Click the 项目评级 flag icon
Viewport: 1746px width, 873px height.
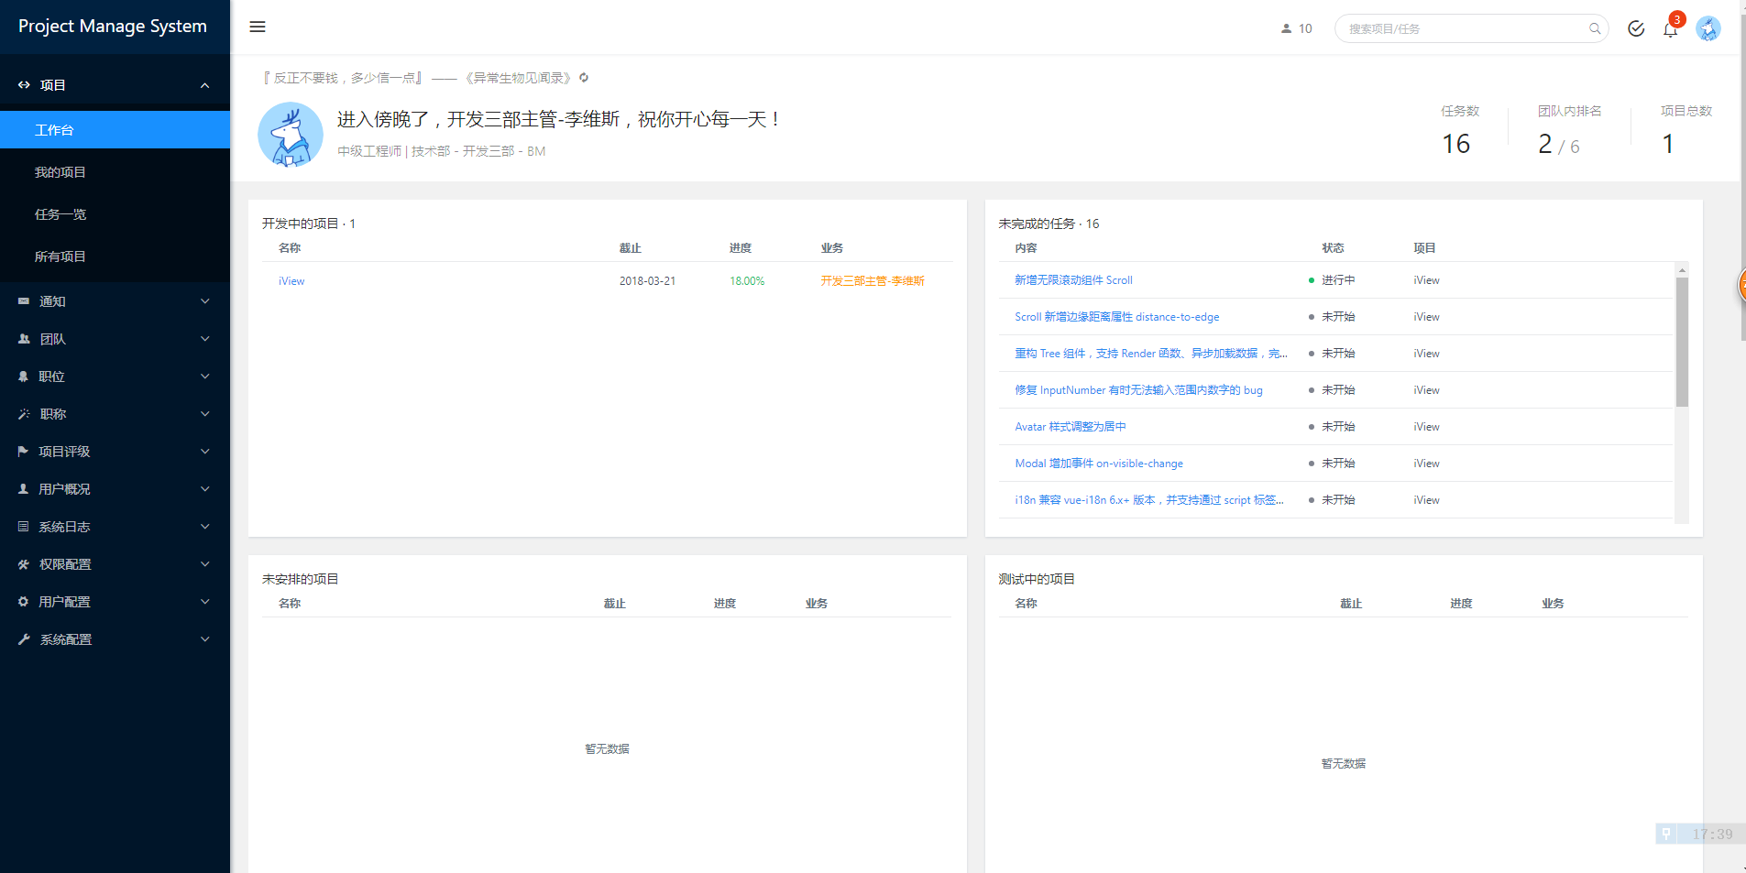[x=23, y=452]
